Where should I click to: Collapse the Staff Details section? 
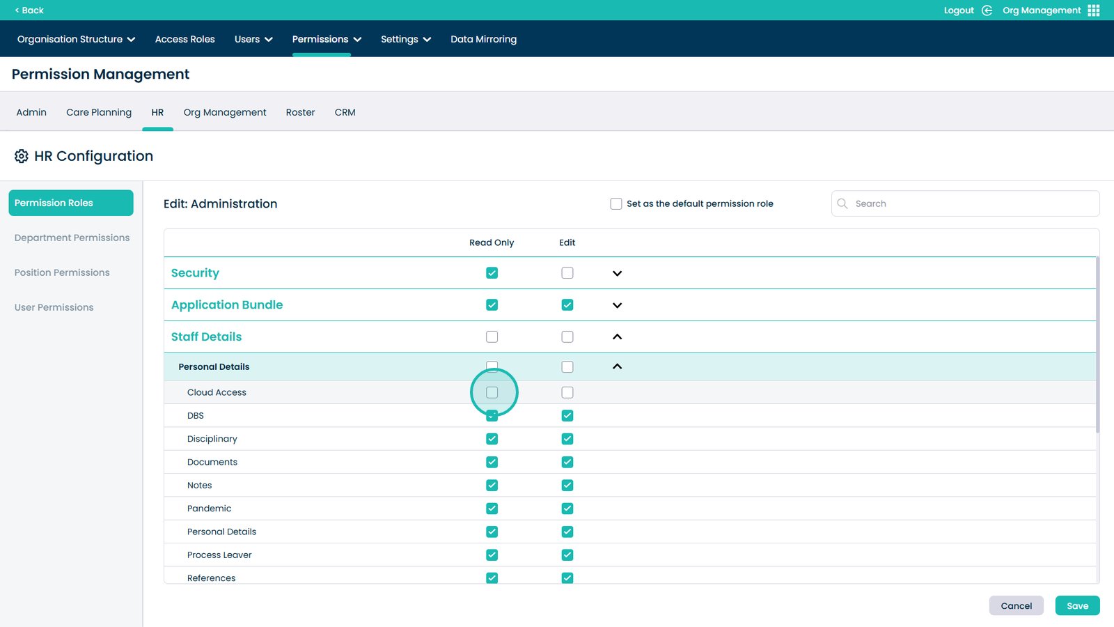point(617,337)
